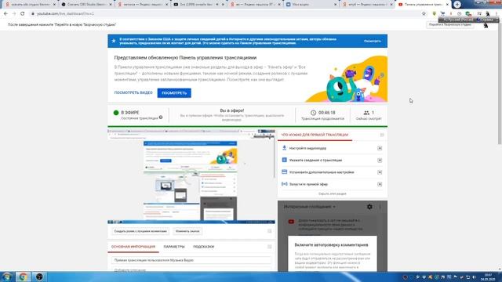Click the blue ПОСМОТРЕТЬ button
Screen dimensions: 502x282
coord(174,93)
